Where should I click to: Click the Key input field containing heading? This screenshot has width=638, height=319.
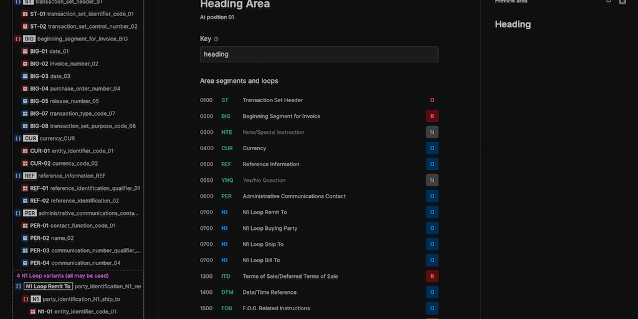coord(319,54)
